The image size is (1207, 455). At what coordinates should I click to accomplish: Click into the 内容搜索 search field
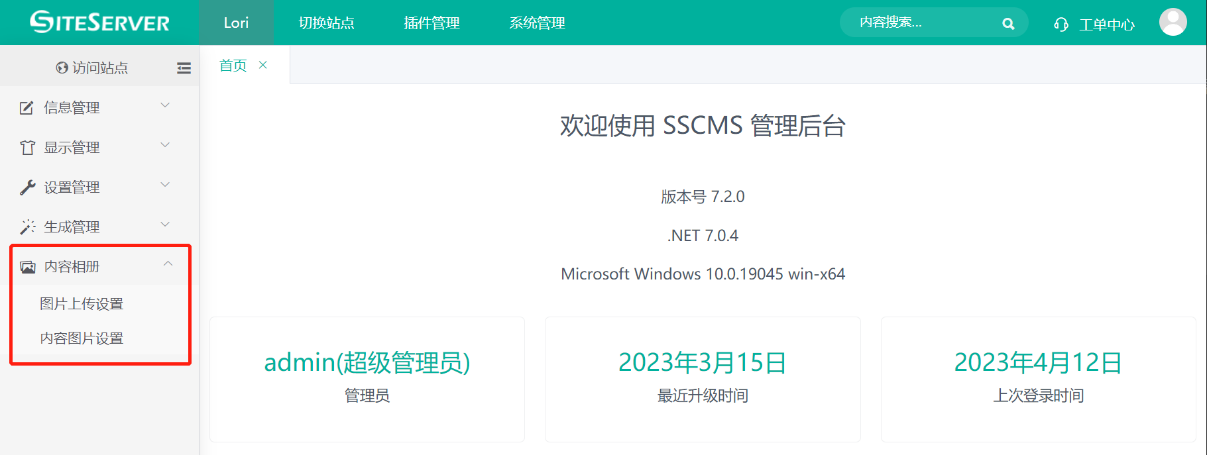click(x=921, y=23)
